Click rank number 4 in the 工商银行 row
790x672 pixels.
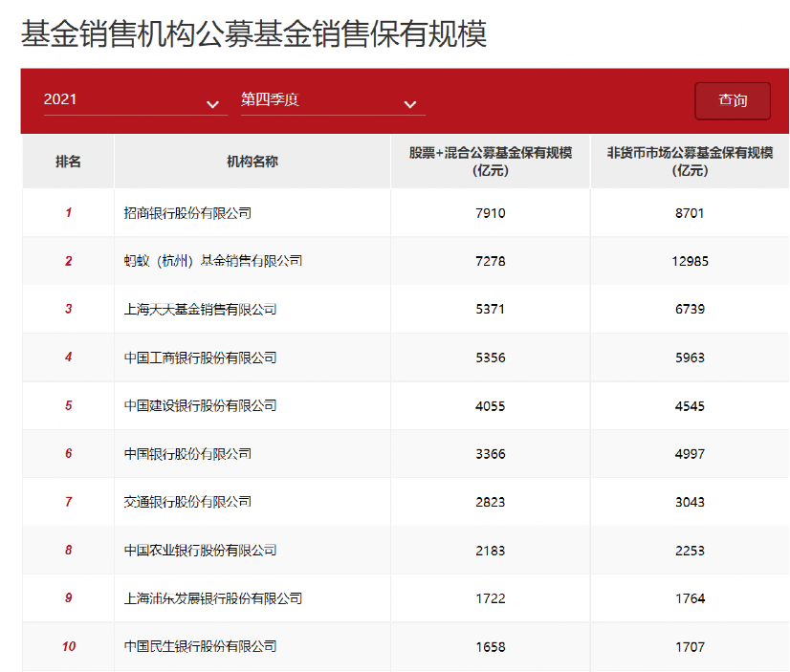click(x=69, y=357)
